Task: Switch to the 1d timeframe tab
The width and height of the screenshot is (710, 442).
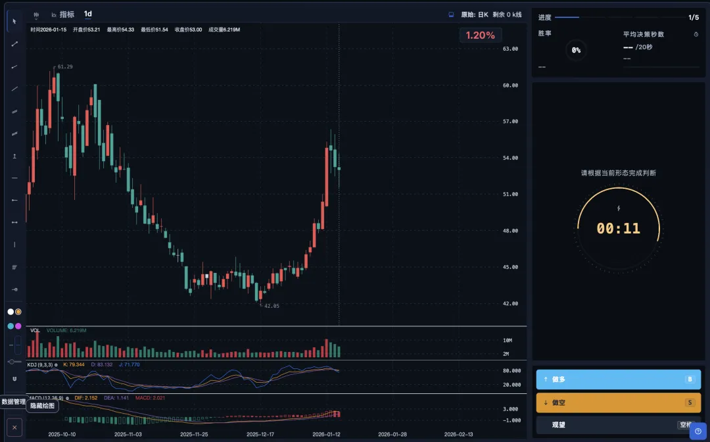Action: point(88,14)
